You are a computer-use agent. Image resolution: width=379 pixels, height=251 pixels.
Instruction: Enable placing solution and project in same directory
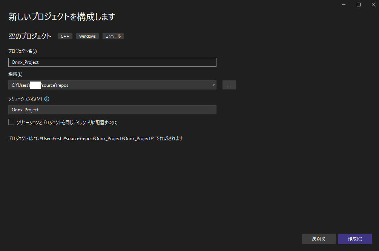[x=11, y=122]
